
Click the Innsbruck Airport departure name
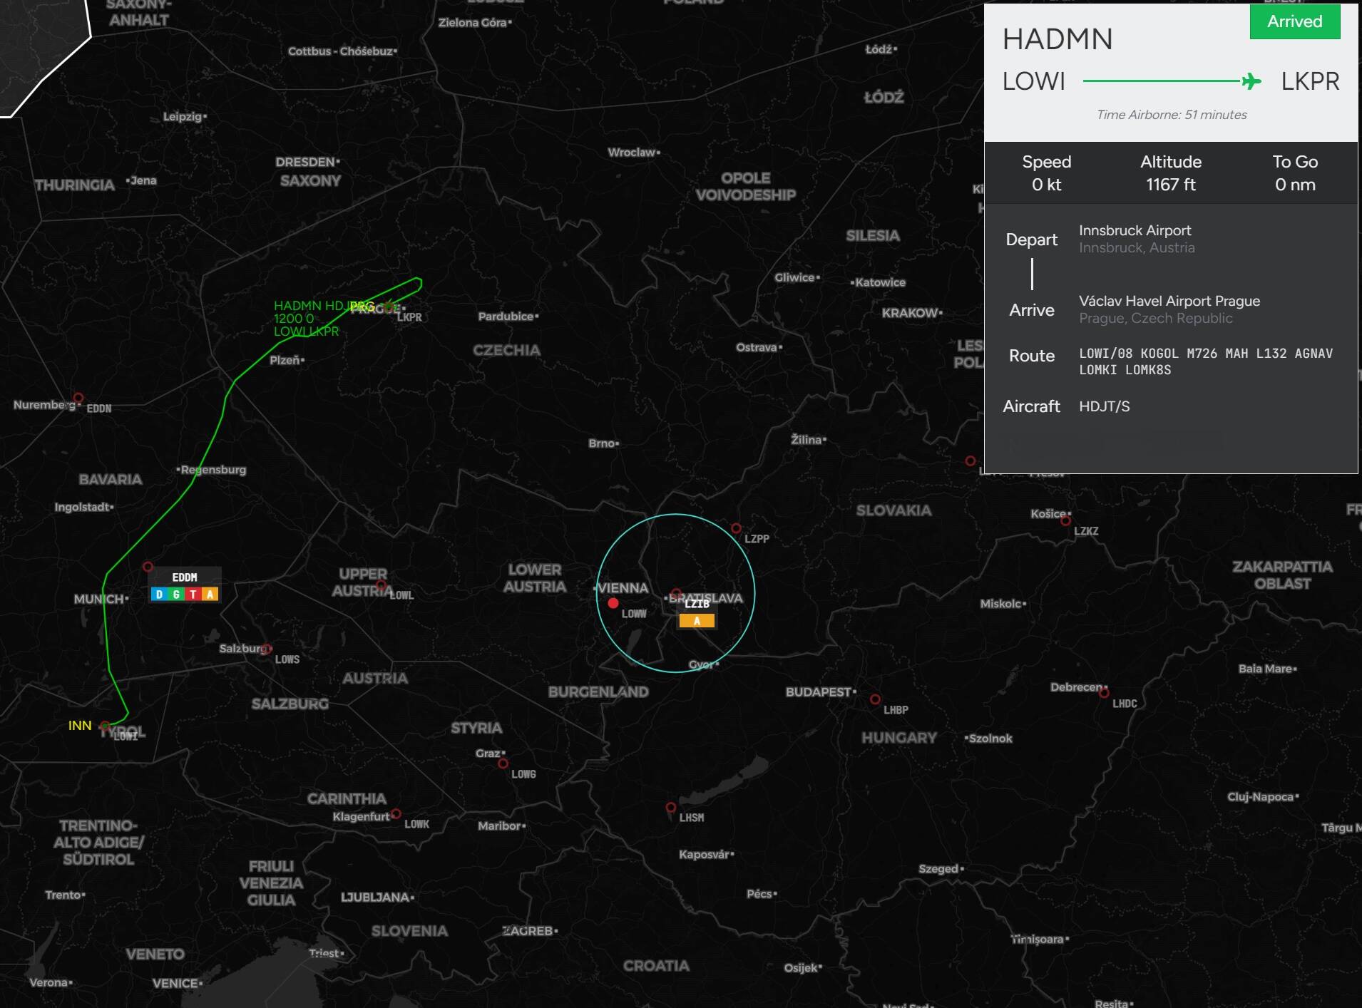click(1135, 230)
